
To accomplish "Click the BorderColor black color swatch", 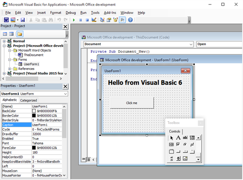I will (34, 116).
